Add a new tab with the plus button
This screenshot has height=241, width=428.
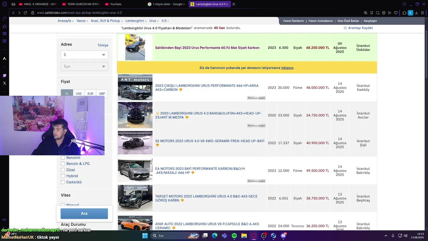coord(234,4)
